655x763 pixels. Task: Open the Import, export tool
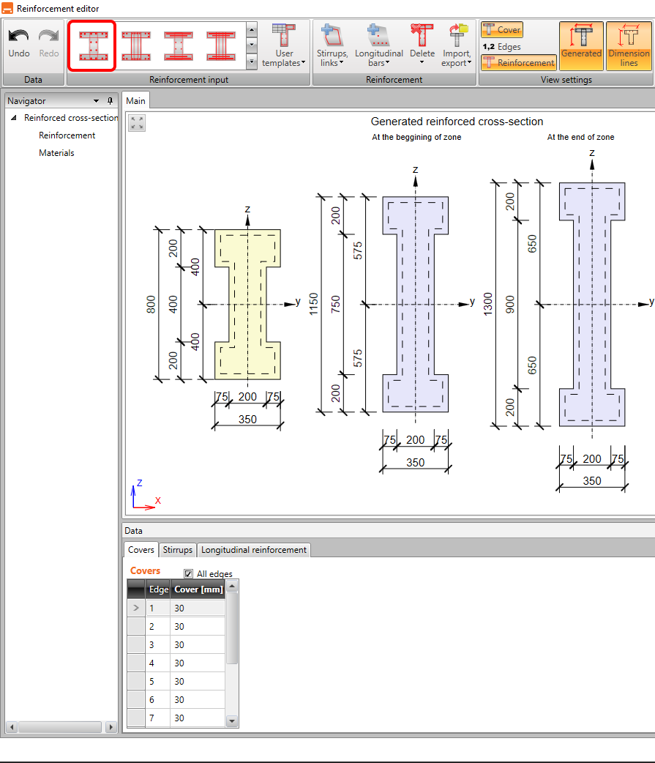[457, 45]
